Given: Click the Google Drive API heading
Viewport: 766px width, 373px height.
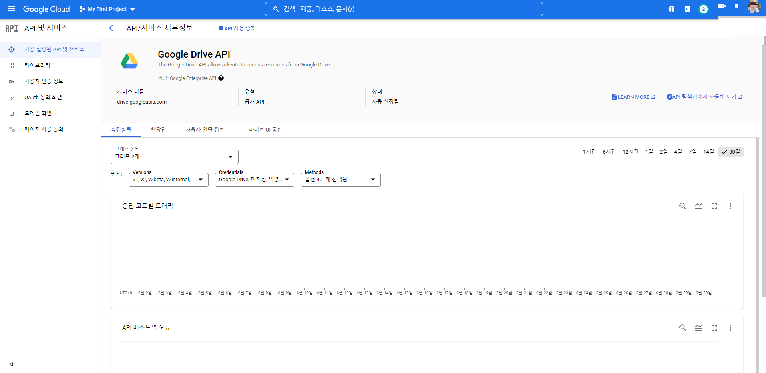Looking at the screenshot, I should click(194, 54).
